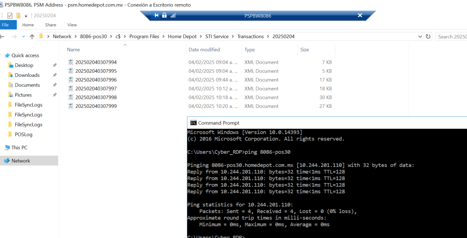Navigate to Network in the breadcrumb path
The width and height of the screenshot is (467, 238).
pos(62,36)
